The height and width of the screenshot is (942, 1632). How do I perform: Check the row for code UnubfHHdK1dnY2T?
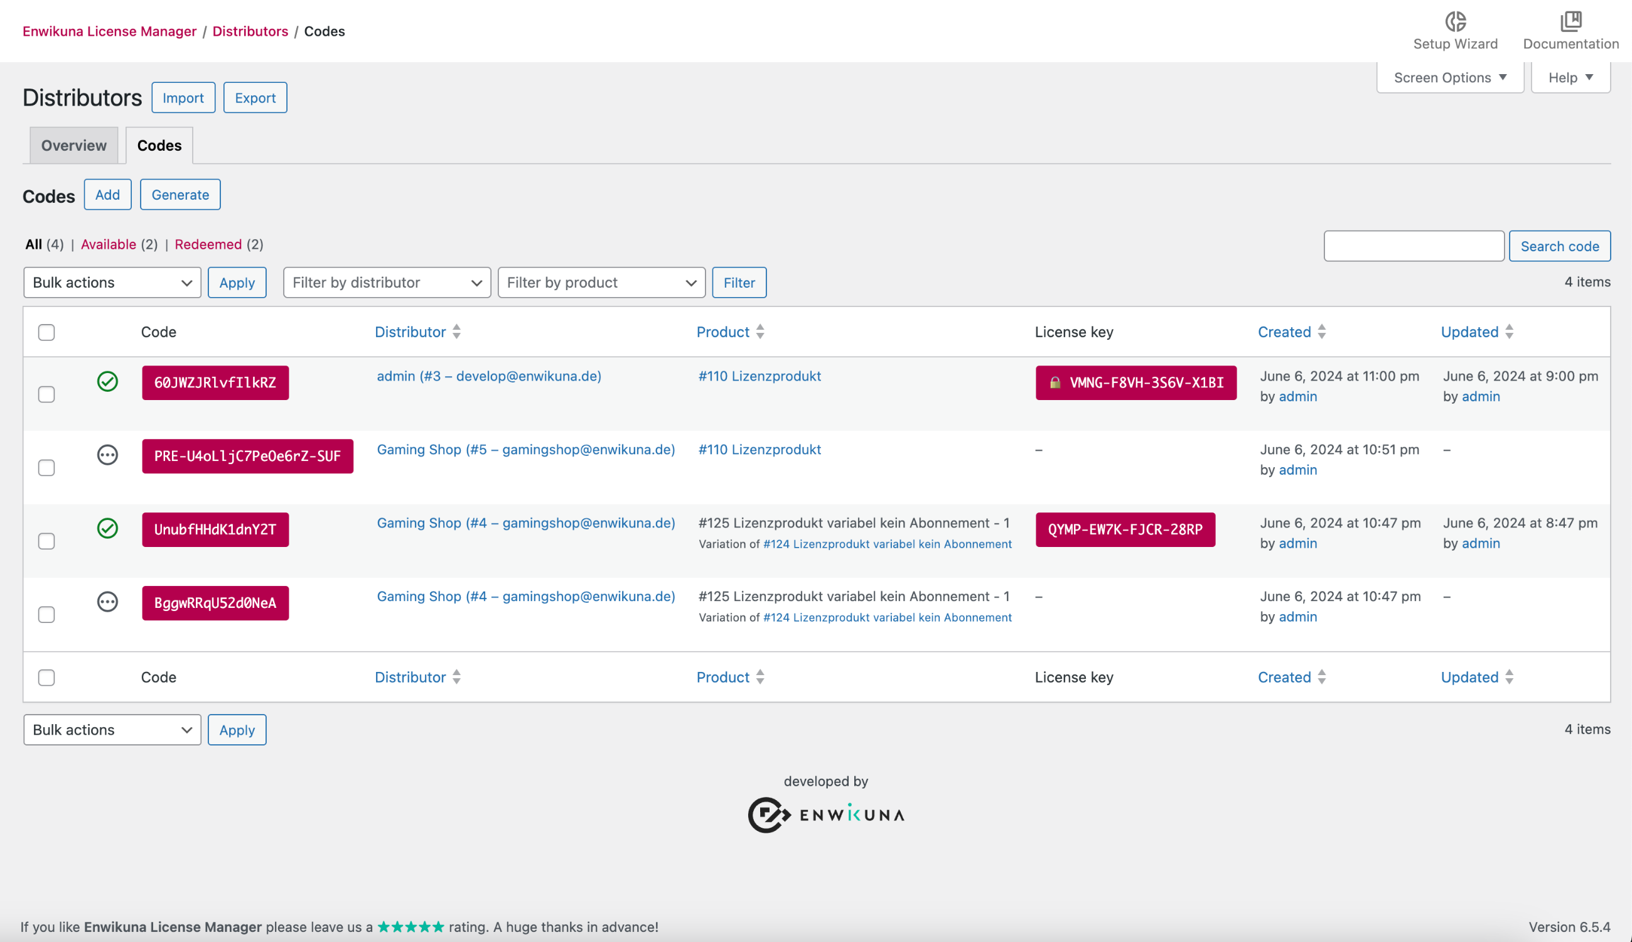coord(46,541)
